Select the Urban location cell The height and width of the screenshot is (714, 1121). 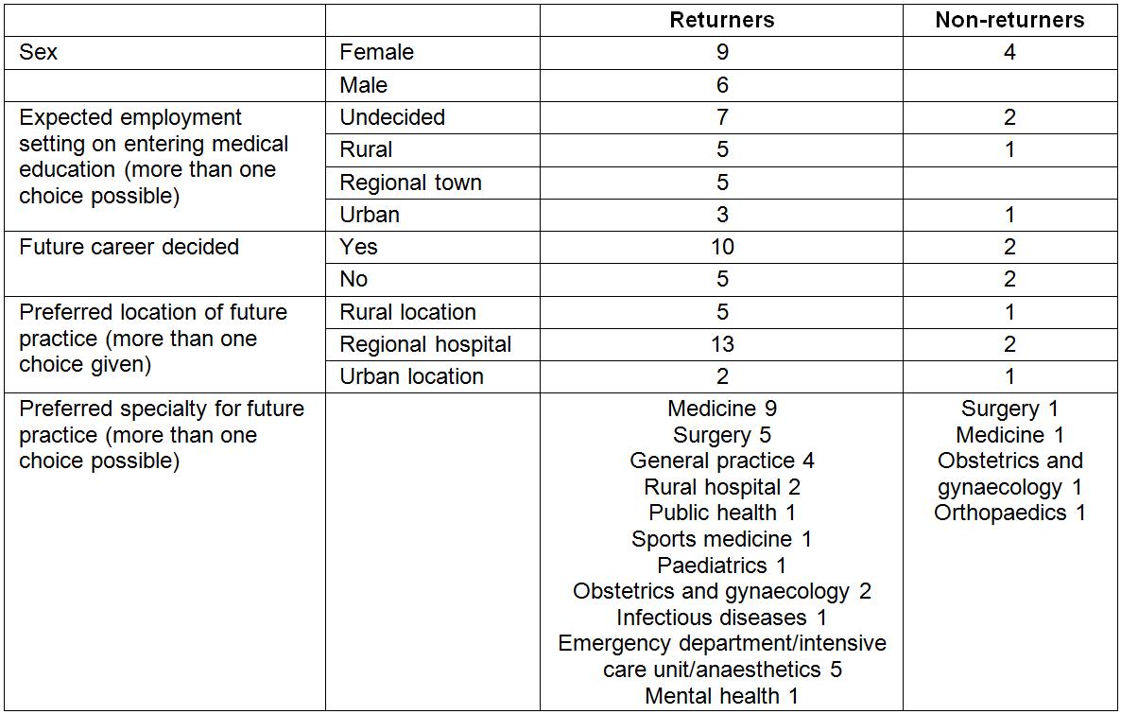tap(411, 376)
